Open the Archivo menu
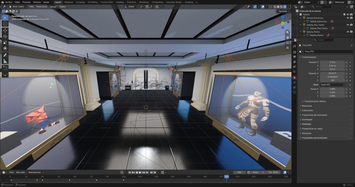This screenshot has height=187, width=355. pyautogui.click(x=9, y=2)
